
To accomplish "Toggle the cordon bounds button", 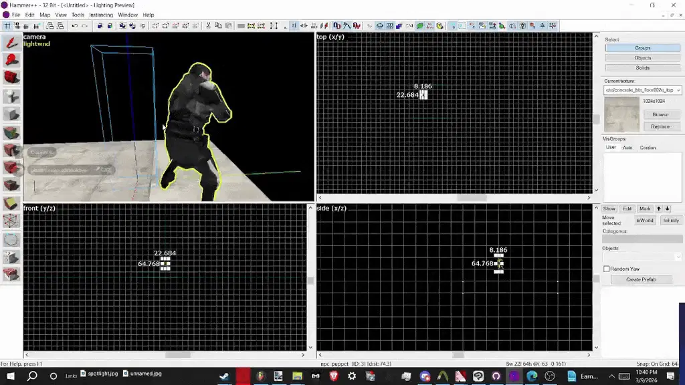I will [x=251, y=26].
